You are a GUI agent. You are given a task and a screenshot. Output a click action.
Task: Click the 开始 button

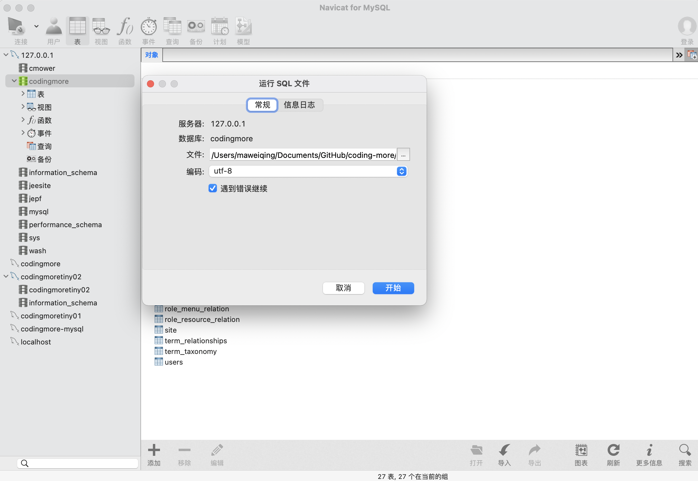(393, 288)
